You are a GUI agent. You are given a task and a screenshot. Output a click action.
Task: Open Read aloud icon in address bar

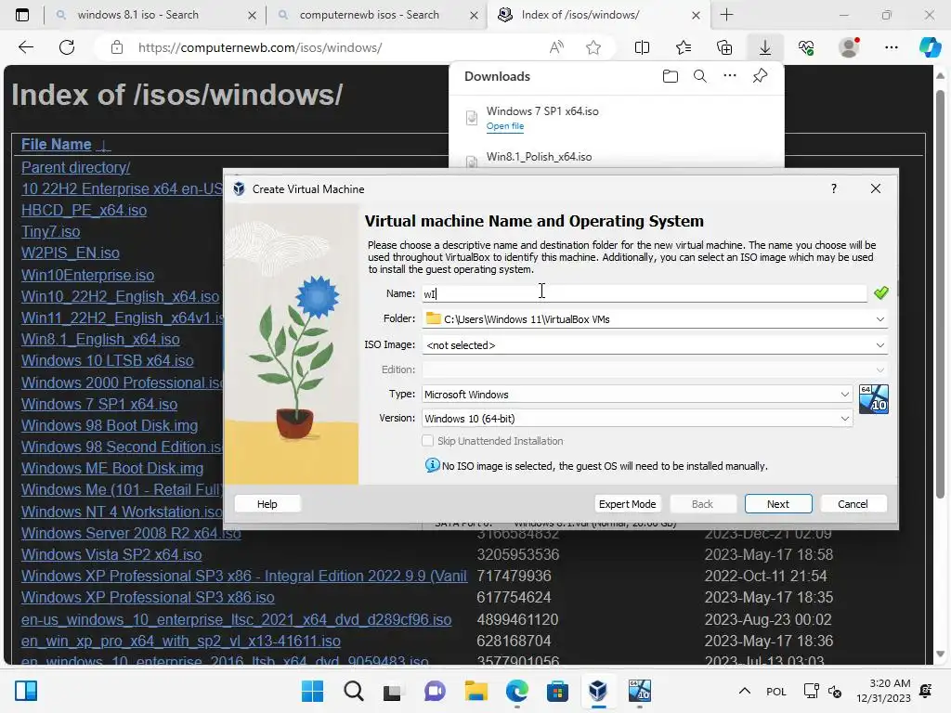(x=556, y=47)
